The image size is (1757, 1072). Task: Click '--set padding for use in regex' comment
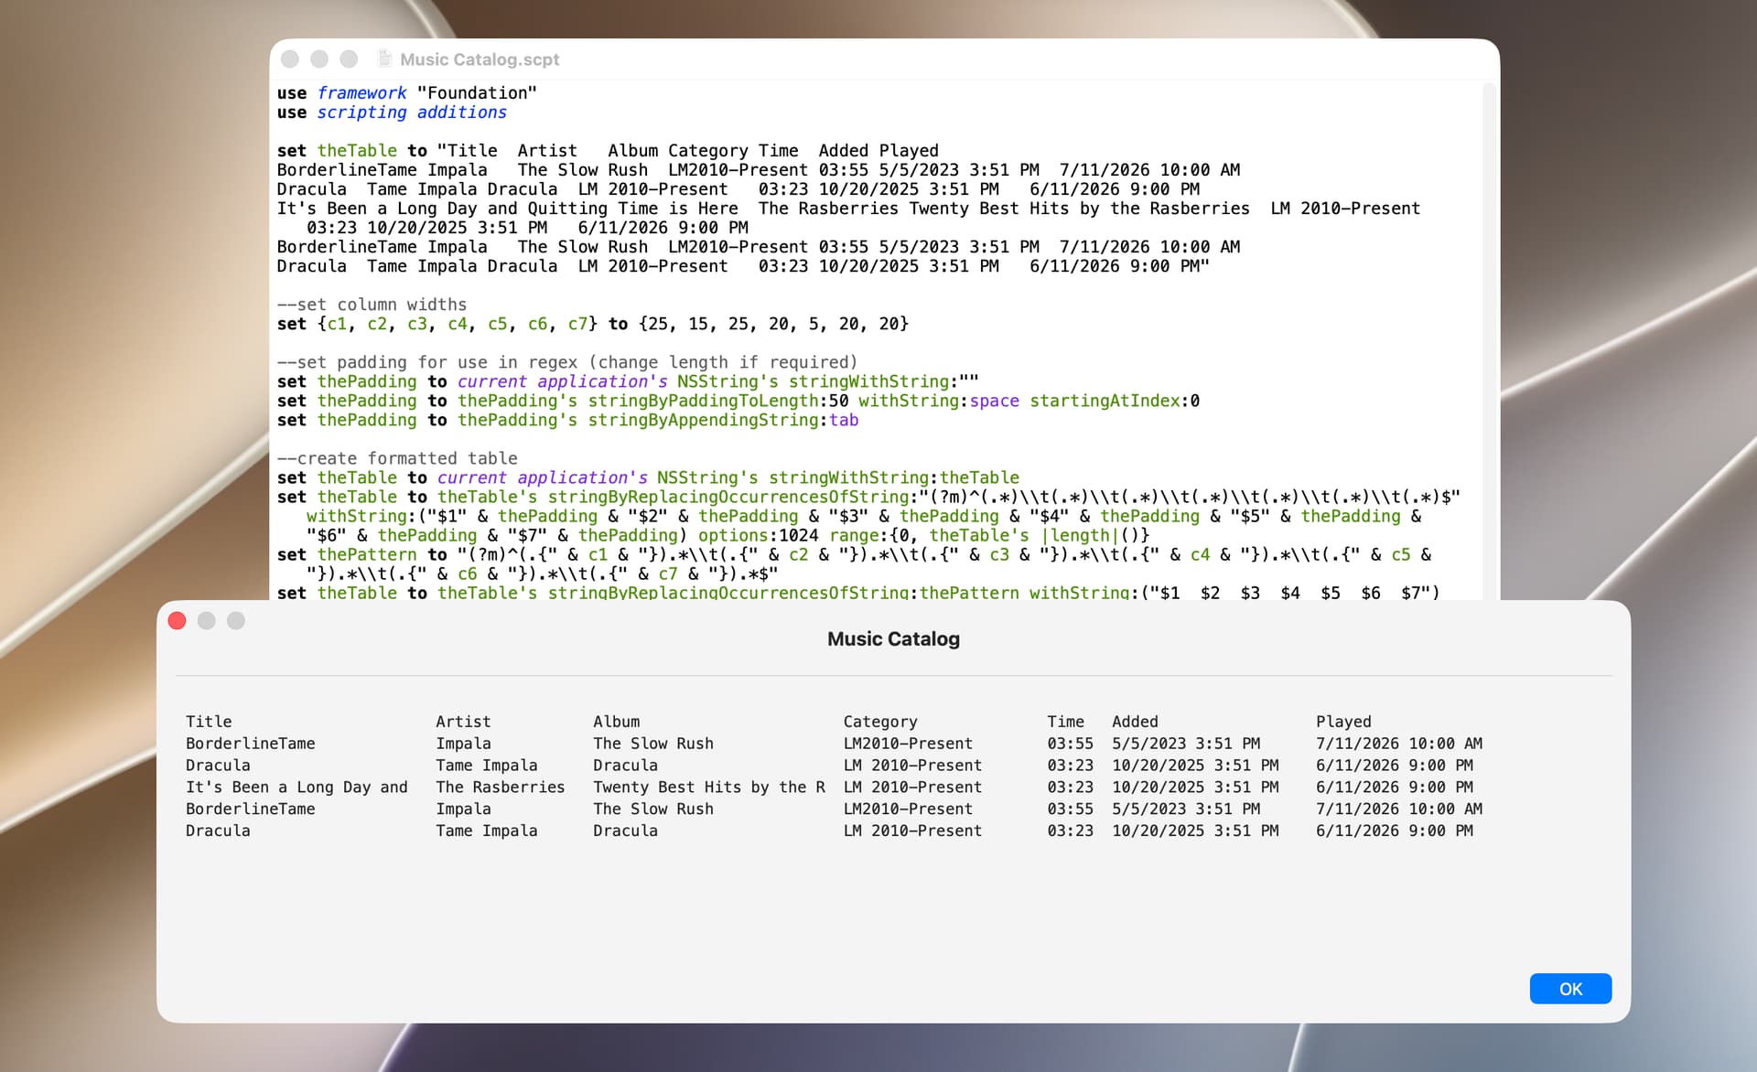coord(567,362)
